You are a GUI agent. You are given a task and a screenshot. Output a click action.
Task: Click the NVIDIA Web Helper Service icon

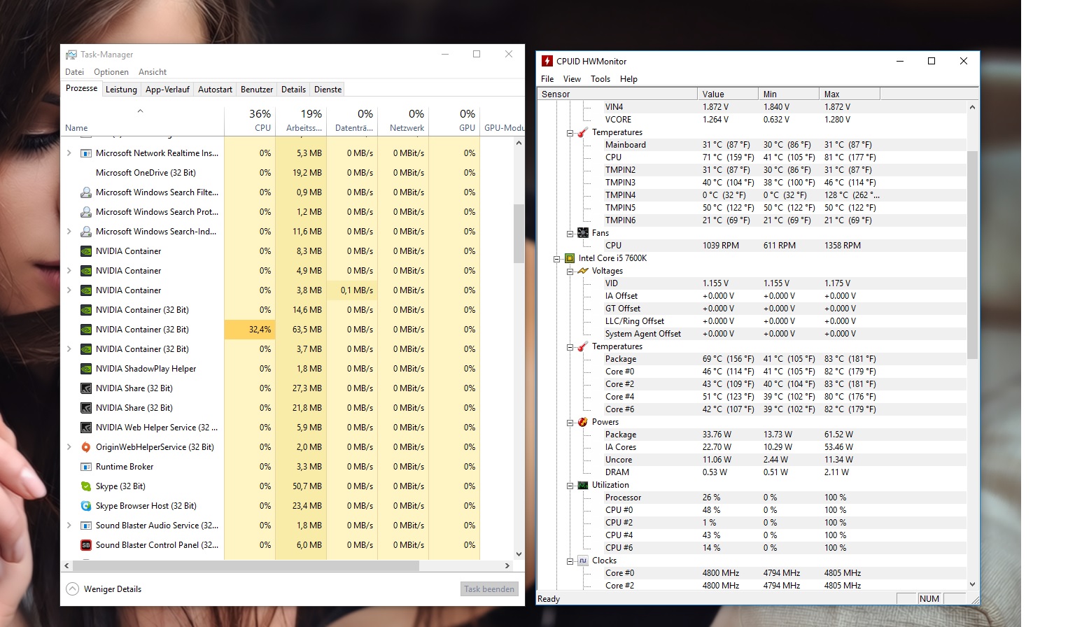[86, 428]
